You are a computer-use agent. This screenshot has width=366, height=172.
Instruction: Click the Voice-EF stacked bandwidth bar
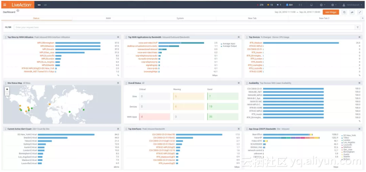click(x=291, y=138)
